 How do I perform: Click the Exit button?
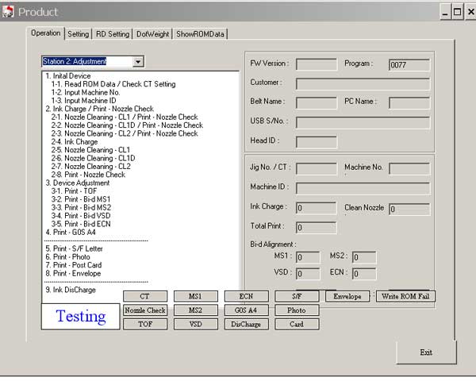pyautogui.click(x=426, y=352)
